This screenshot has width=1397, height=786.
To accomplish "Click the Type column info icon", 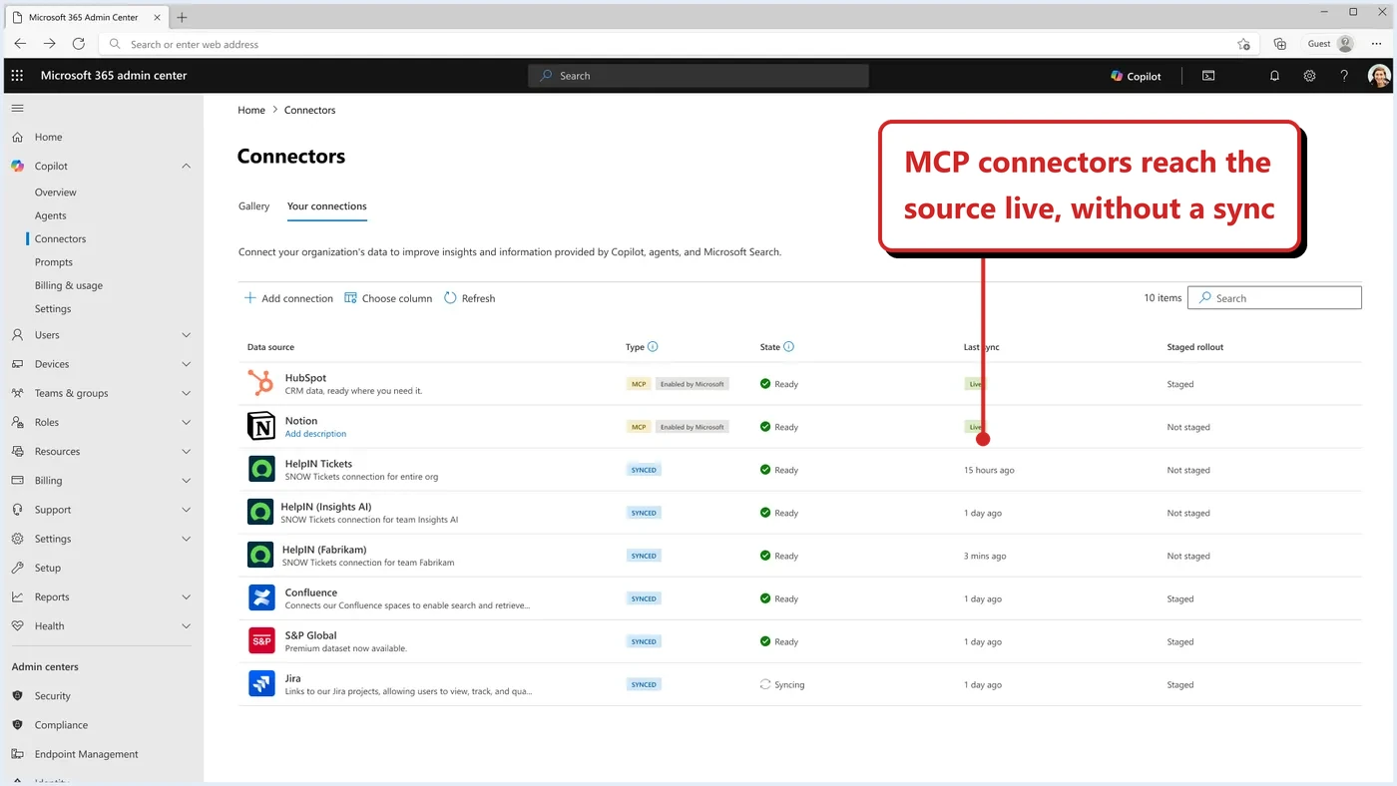I will (653, 347).
